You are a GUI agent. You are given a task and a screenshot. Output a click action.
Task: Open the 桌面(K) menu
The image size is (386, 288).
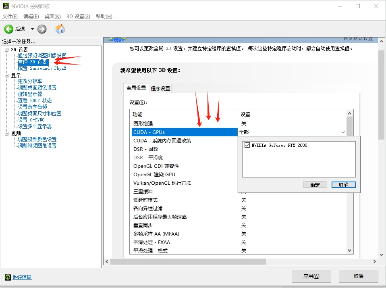tap(52, 16)
